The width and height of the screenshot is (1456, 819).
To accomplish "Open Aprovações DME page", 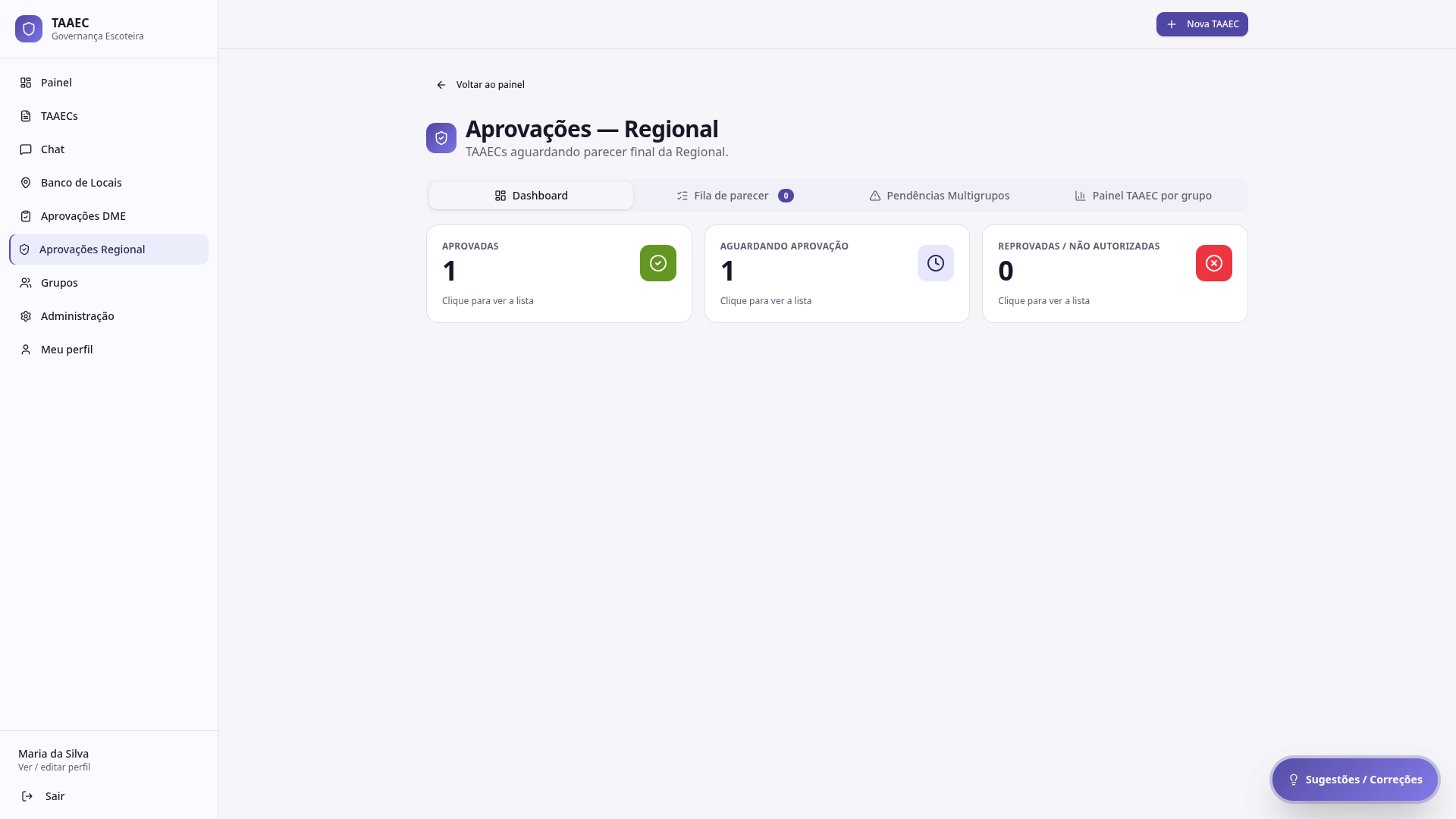I will click(x=108, y=216).
